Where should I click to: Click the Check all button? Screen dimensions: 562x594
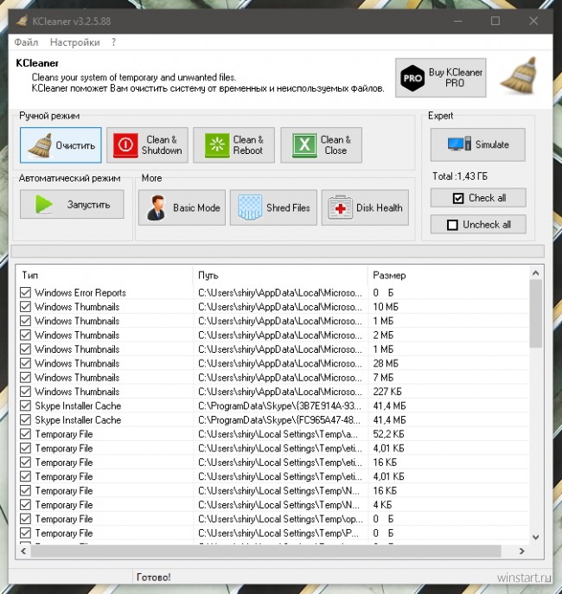pos(478,198)
